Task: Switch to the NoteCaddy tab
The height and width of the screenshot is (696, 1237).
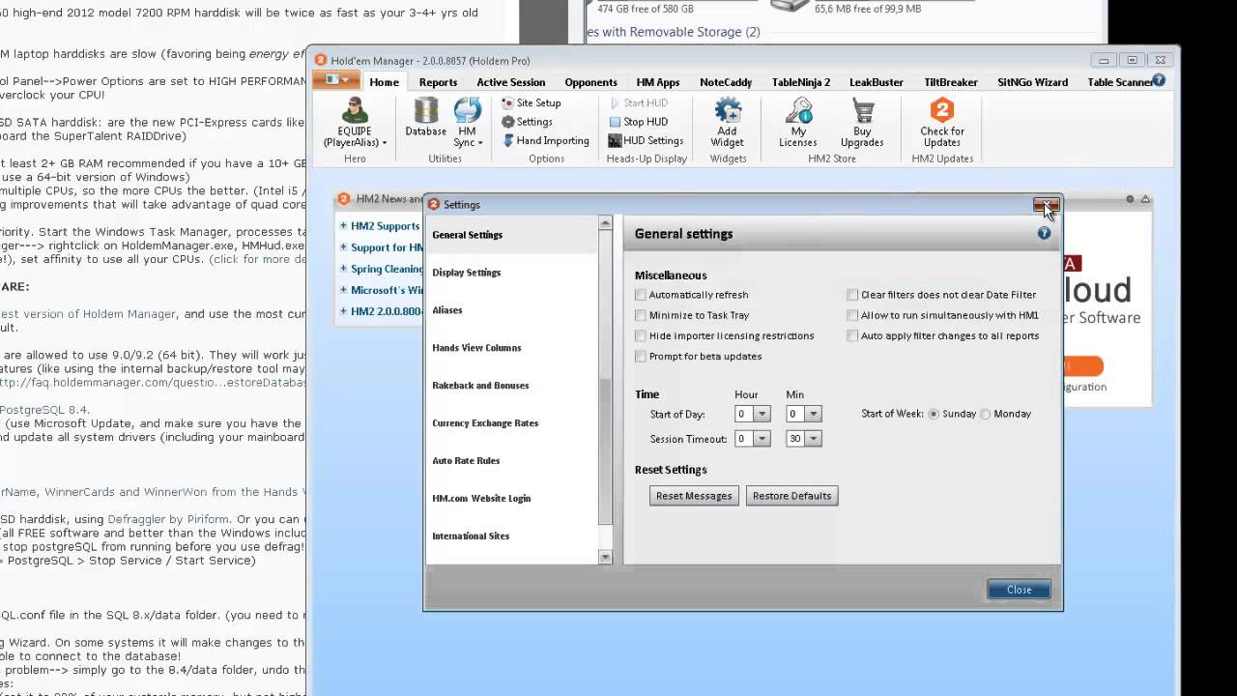Action: 726,82
